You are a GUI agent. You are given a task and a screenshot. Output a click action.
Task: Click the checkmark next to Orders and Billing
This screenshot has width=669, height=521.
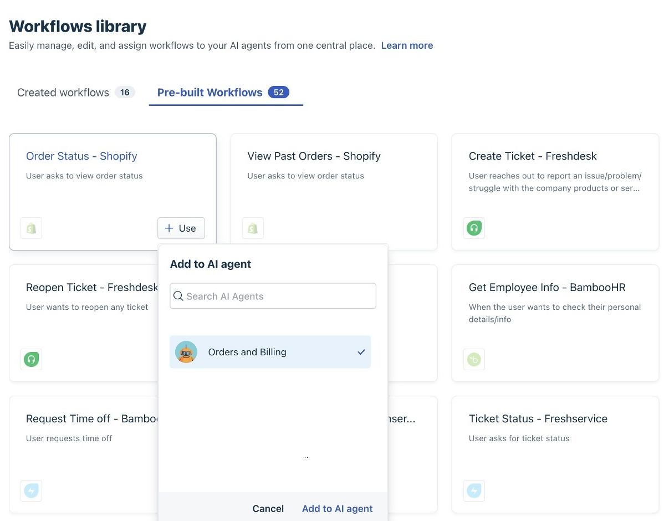(361, 352)
